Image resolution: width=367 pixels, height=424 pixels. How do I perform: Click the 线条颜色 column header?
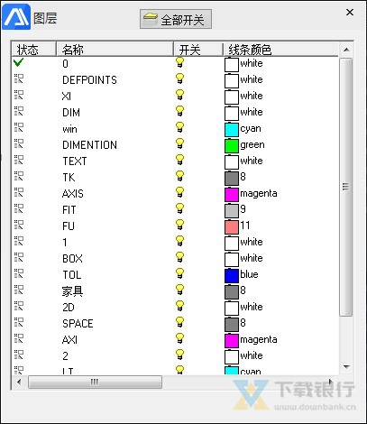click(x=280, y=50)
